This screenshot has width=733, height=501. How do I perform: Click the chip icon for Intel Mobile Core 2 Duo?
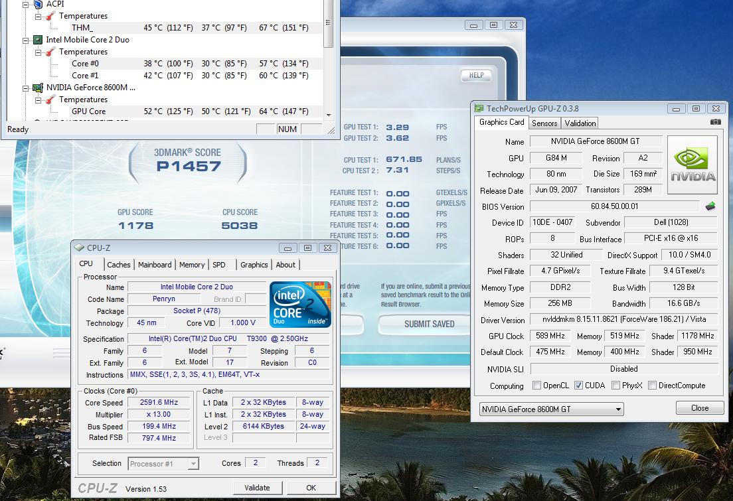(39, 40)
